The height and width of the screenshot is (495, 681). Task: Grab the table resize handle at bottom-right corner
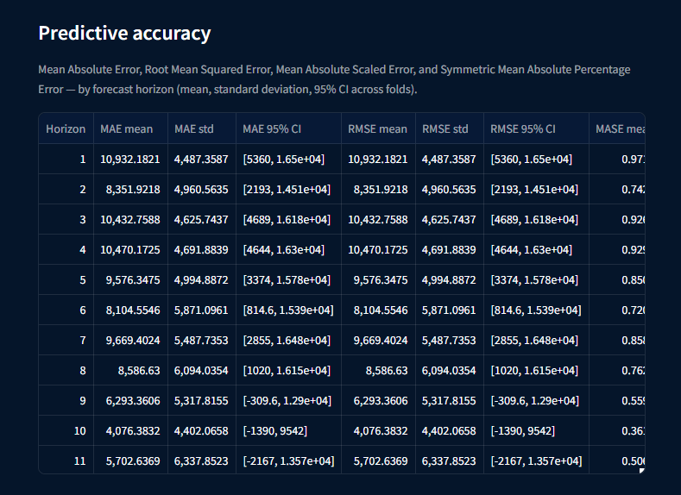click(642, 471)
